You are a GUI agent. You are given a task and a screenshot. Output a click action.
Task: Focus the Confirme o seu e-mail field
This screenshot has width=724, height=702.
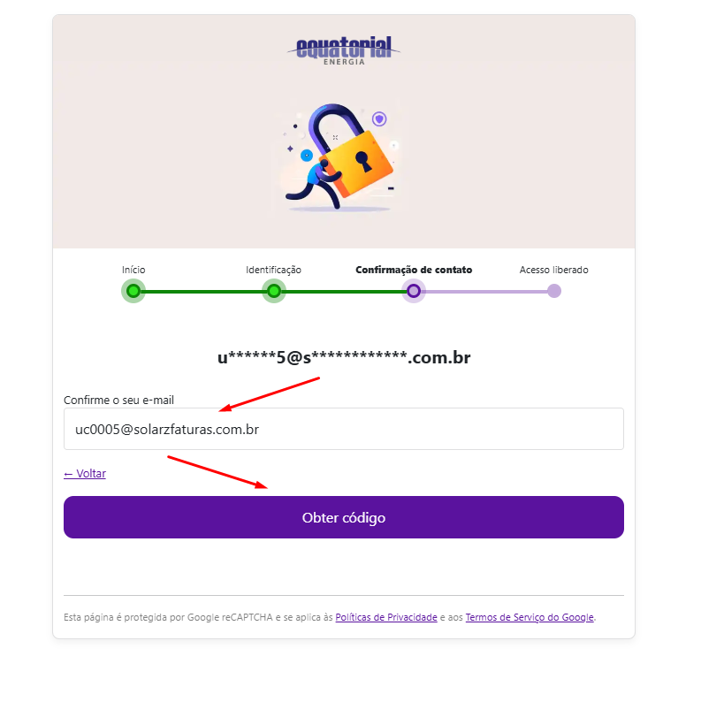point(344,429)
